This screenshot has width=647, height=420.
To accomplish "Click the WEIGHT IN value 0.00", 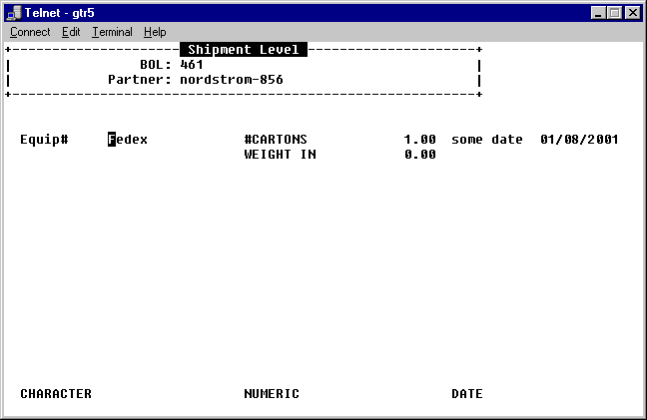I will coord(420,155).
